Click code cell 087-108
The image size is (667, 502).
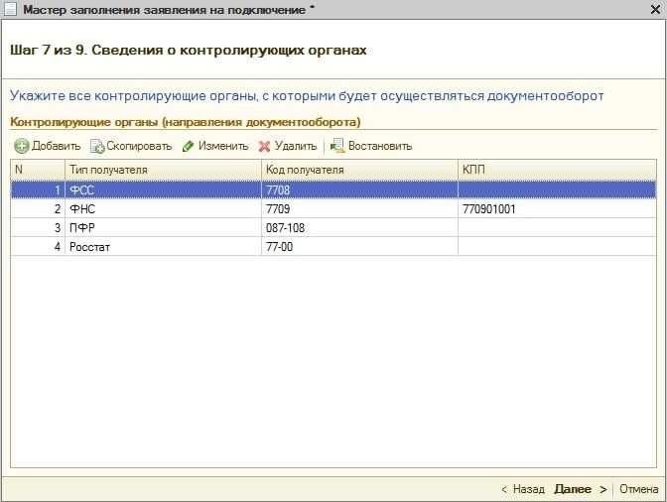(359, 228)
